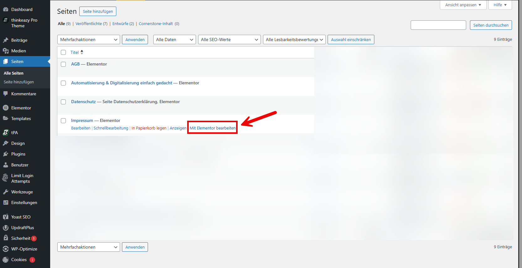The width and height of the screenshot is (522, 268).
Task: Click the Einstellungen sliders icon
Action: (x=6, y=202)
